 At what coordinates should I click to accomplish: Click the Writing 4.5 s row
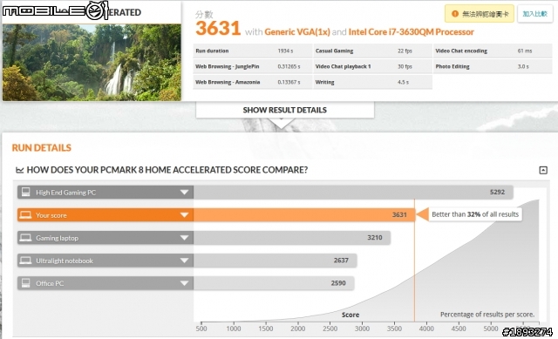372,82
